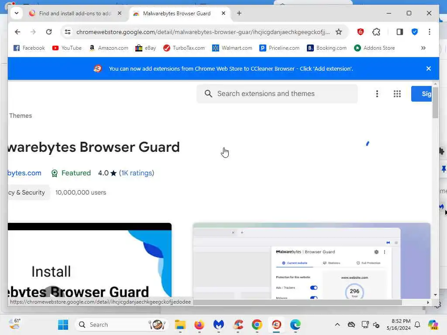Screen dimensions: 447x335
Task: Open Google Chrome from taskbar
Action: pos(257,325)
